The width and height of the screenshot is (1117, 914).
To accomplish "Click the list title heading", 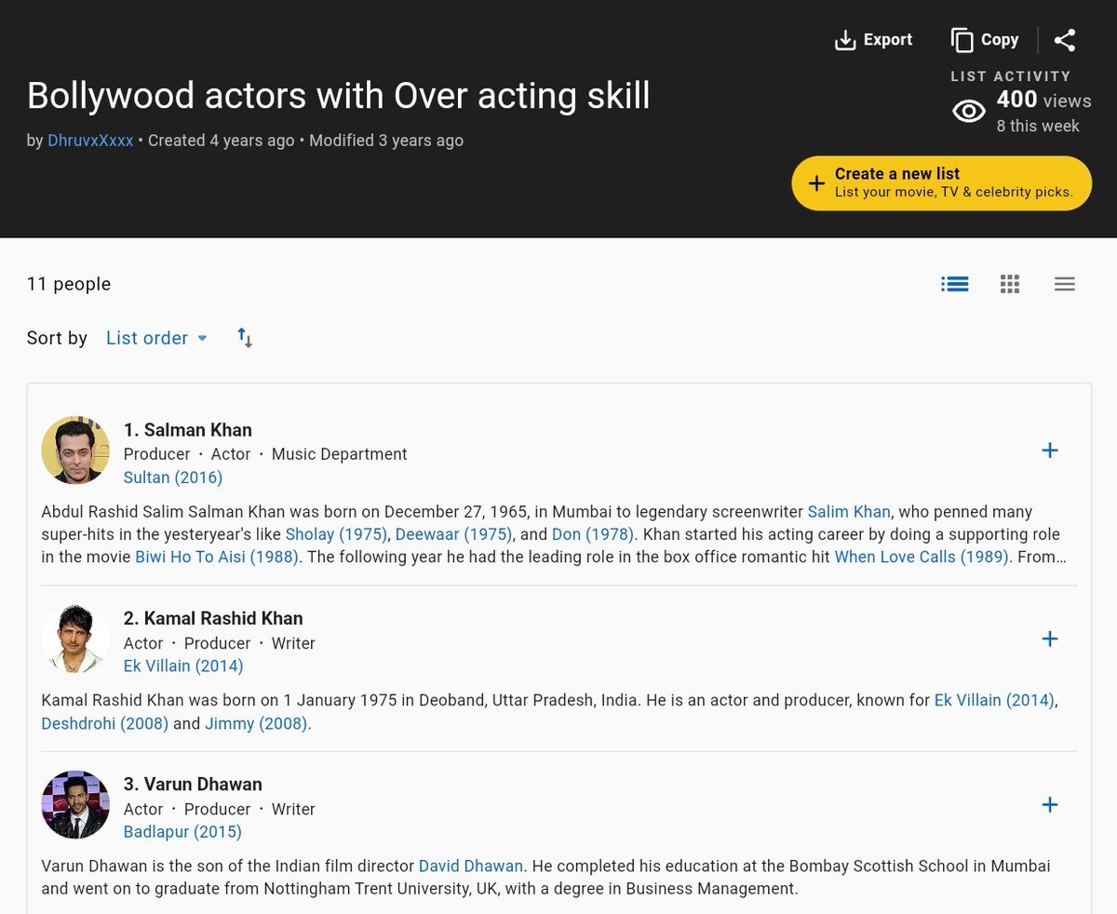I will [x=339, y=96].
